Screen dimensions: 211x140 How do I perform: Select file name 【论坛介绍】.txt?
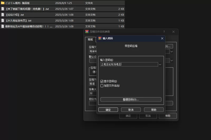click(x=15, y=15)
